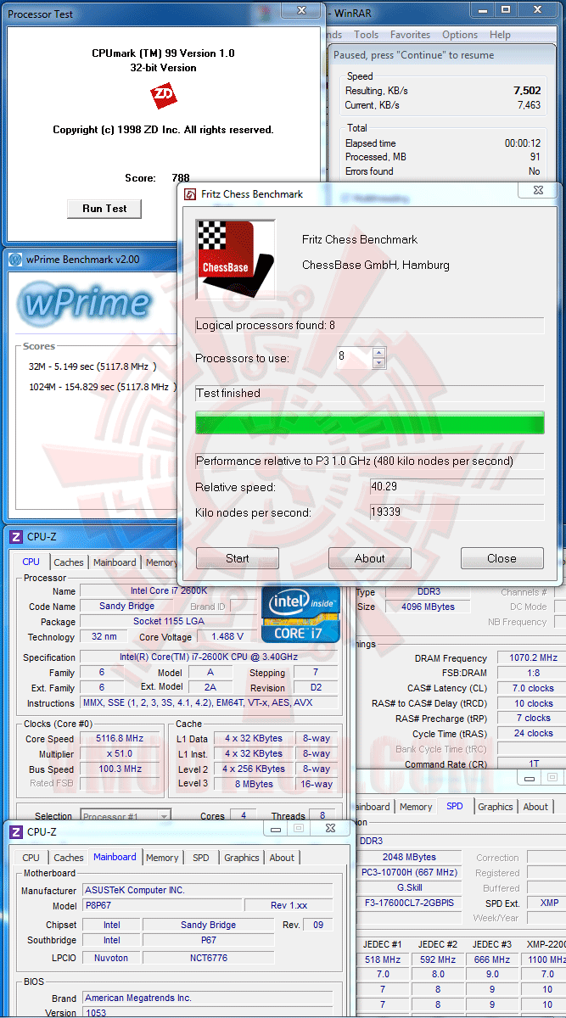Click the Fritz Chess Benchmark title bar icon
The width and height of the screenshot is (566, 1018).
tap(191, 194)
